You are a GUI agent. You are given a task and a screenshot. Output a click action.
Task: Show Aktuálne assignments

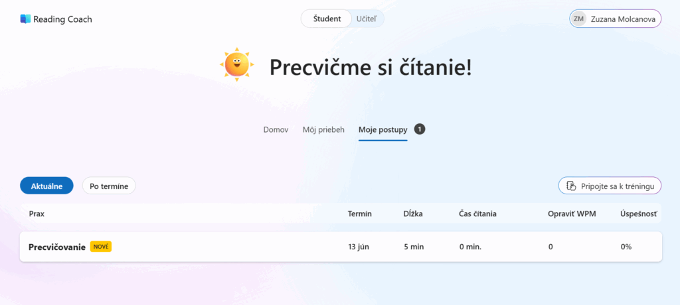(46, 186)
